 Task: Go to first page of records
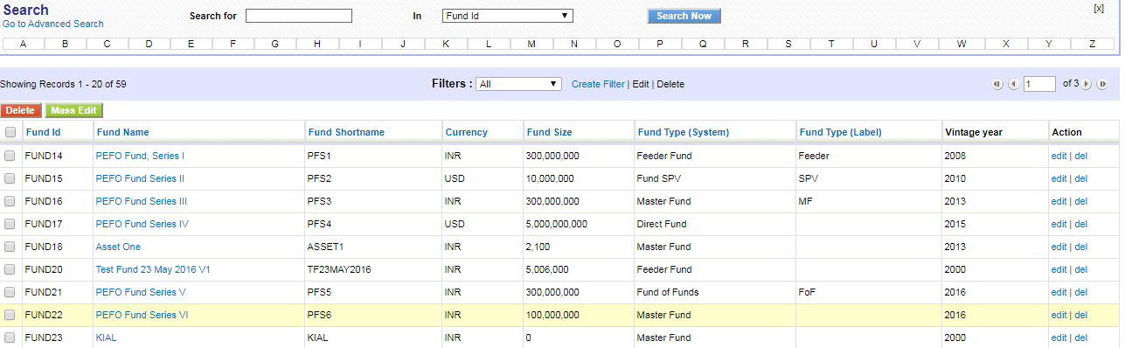coord(997,84)
